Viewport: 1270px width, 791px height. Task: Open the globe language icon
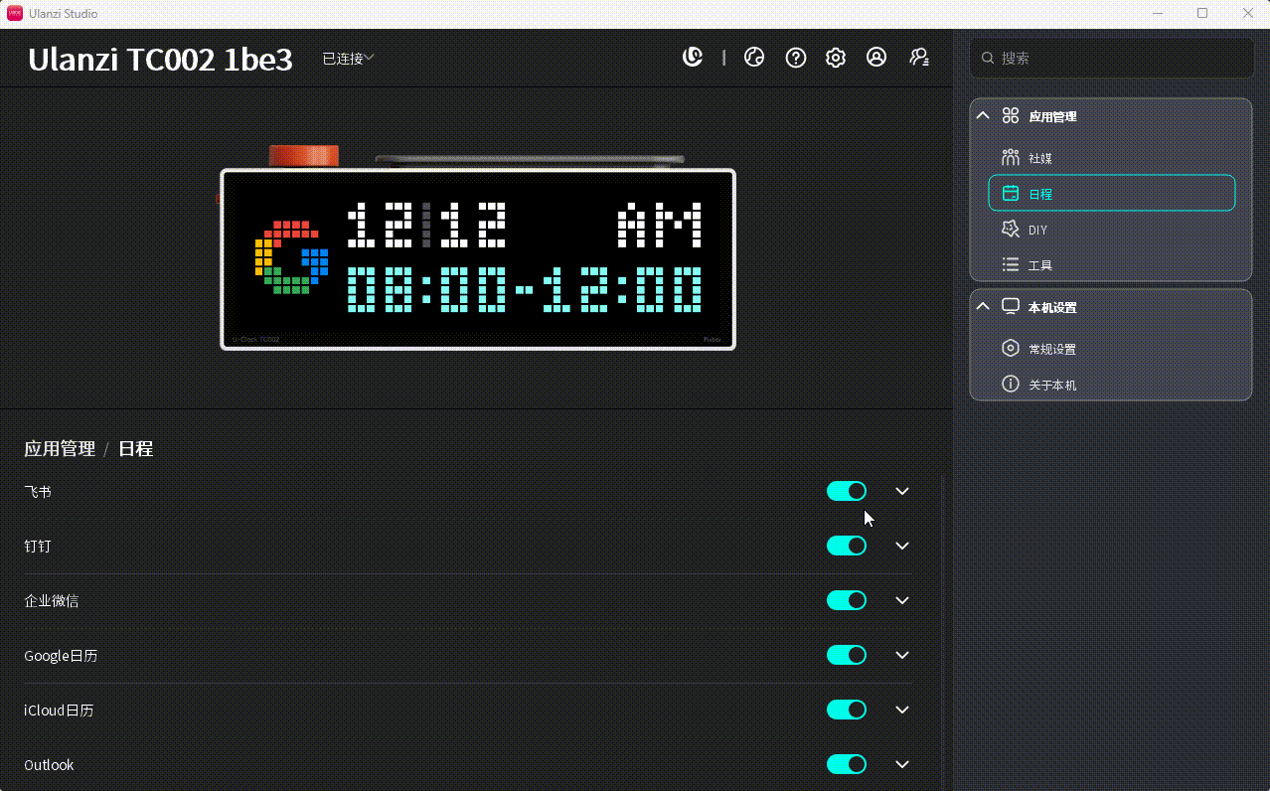pyautogui.click(x=754, y=58)
